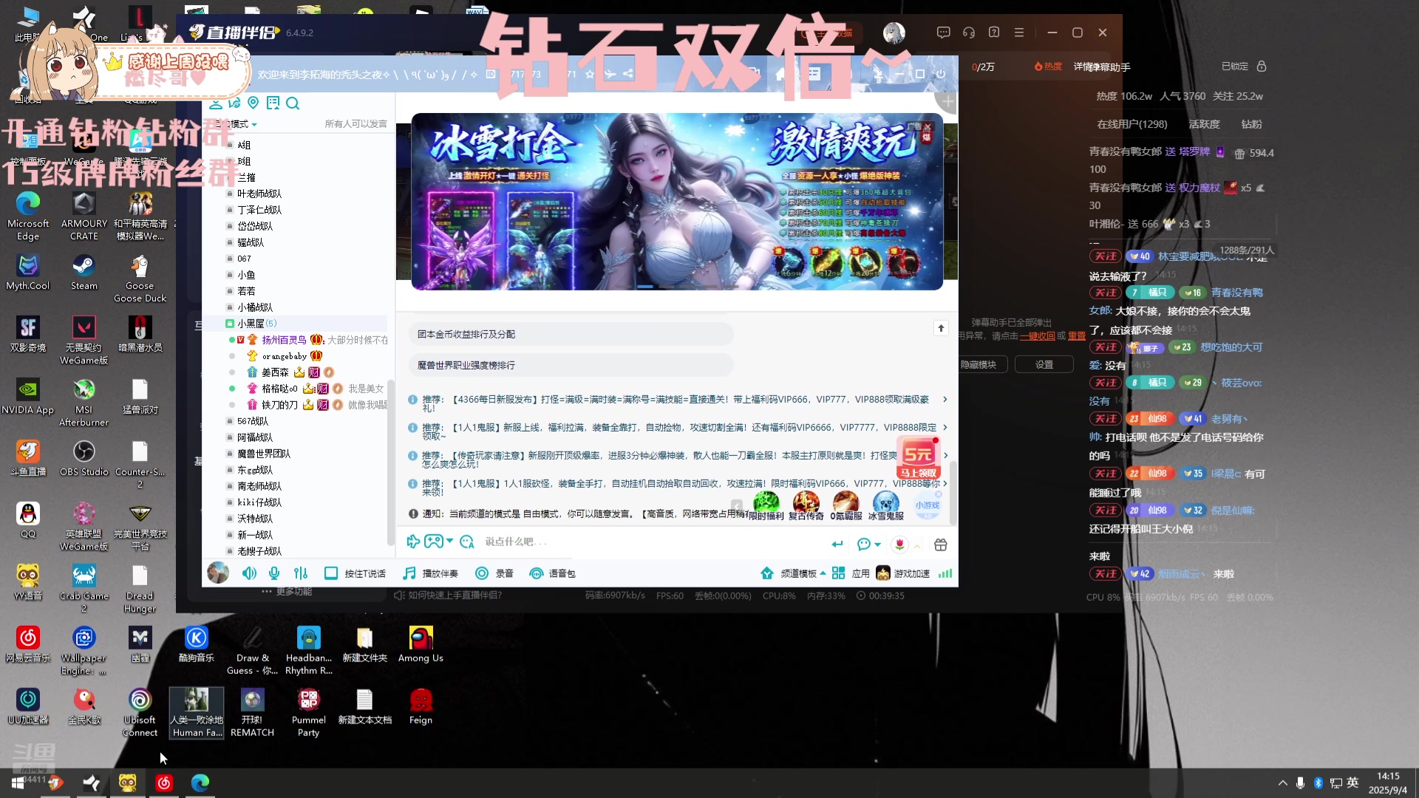Open the gift box icon in chat box
Viewport: 1419px width, 798px height.
[x=941, y=545]
